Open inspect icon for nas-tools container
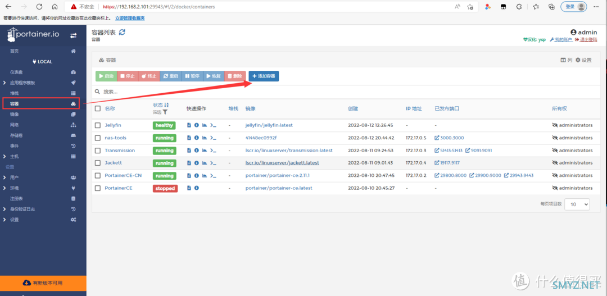 coord(196,138)
